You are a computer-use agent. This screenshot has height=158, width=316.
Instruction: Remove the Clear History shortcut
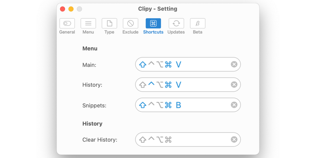click(x=234, y=139)
